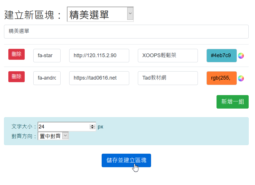Screen dimensions: 255x185
Task: Click the Tad教材網 title field
Action: 168,78
